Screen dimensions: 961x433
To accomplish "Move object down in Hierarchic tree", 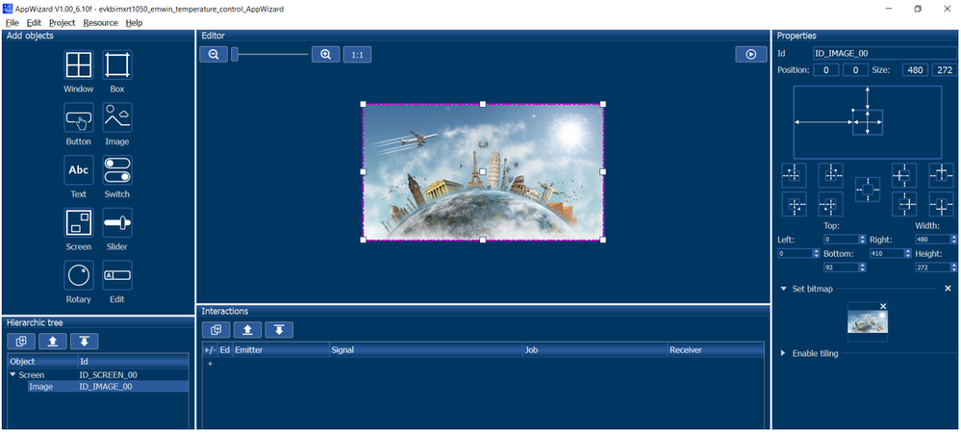I will click(85, 342).
